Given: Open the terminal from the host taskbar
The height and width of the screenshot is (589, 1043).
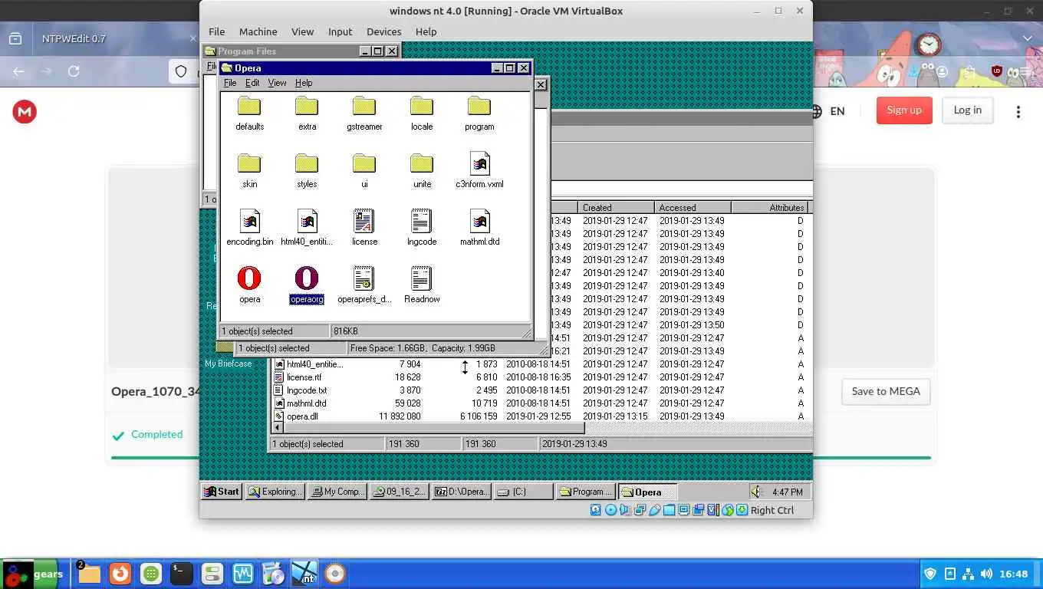Looking at the screenshot, I should (x=182, y=574).
